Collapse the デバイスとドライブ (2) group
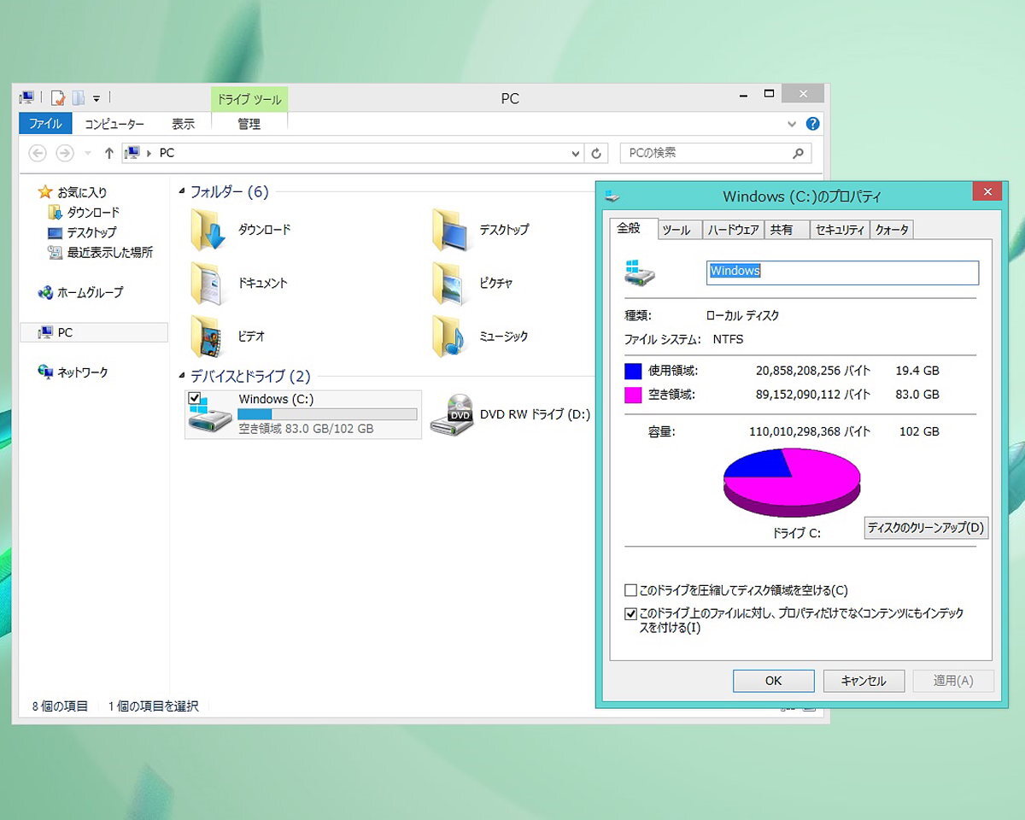1025x820 pixels. pyautogui.click(x=181, y=376)
